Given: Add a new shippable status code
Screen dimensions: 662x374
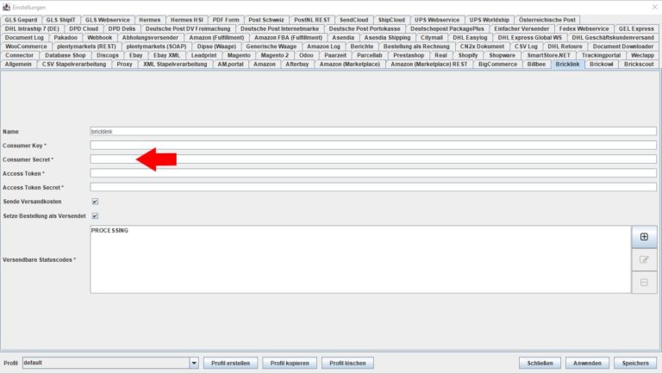Looking at the screenshot, I should [644, 237].
